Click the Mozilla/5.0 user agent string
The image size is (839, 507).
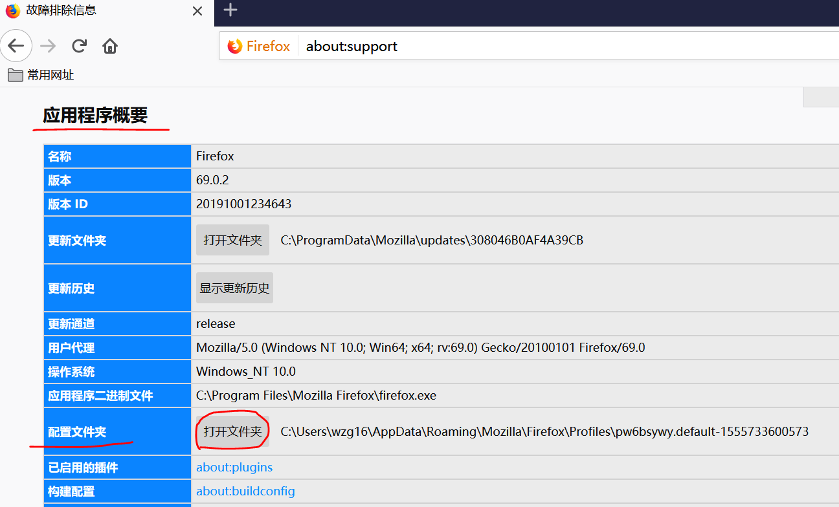tap(421, 348)
